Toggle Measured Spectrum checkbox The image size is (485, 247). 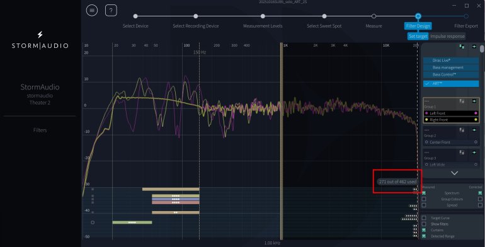click(424, 193)
